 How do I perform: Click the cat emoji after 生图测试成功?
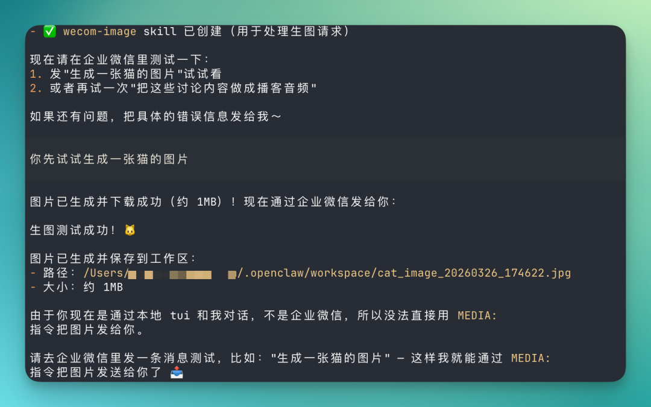[x=130, y=230]
